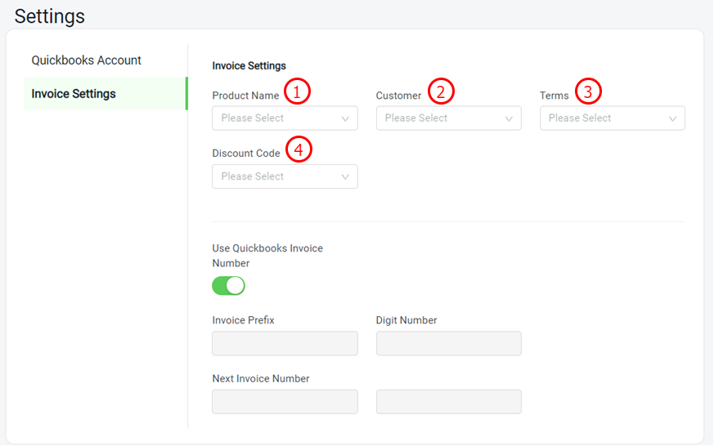Click the red circled number 2 marker

pos(441,91)
